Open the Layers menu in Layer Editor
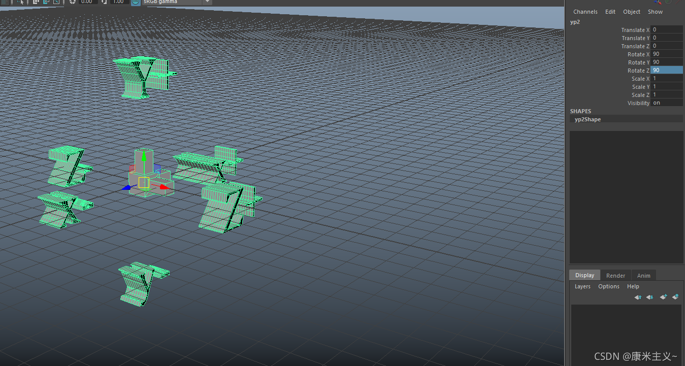 tap(582, 286)
